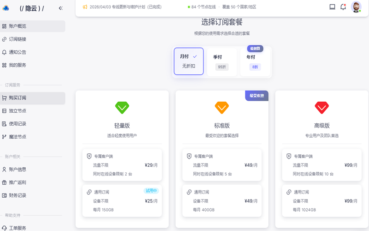Click the 账户信息 person icon
Image resolution: width=369 pixels, height=231 pixels.
click(4, 170)
